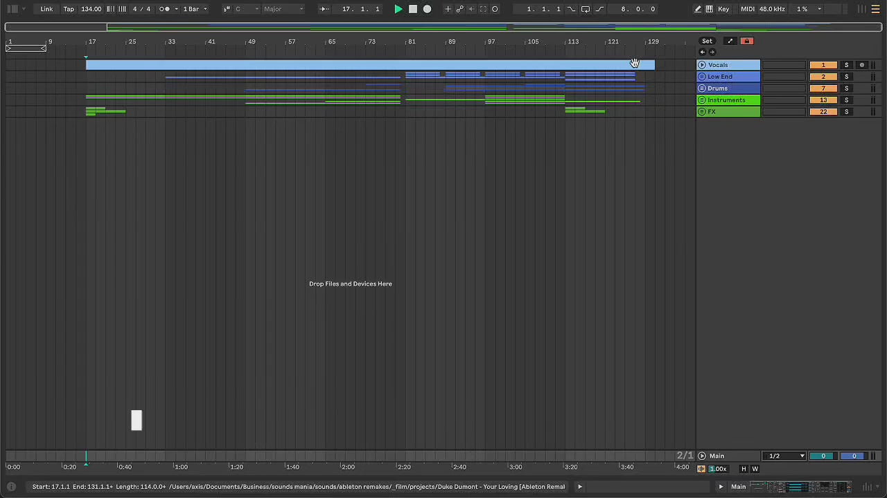This screenshot has width=887, height=498.
Task: Arm the Vocals track for recording
Action: 862,65
